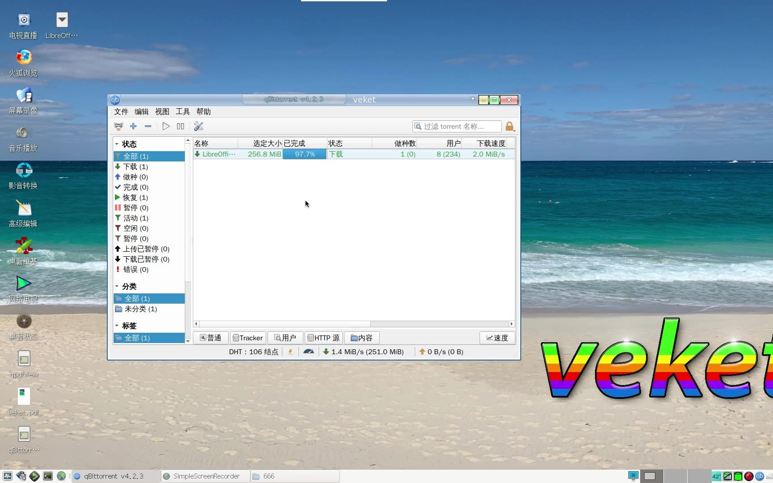Click red record tray icon
Screen dimensions: 773x483
pyautogui.click(x=748, y=476)
